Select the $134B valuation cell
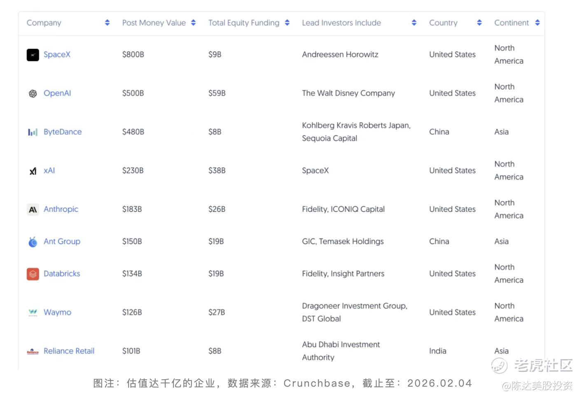Screen dimensions: 584x399 (132, 274)
